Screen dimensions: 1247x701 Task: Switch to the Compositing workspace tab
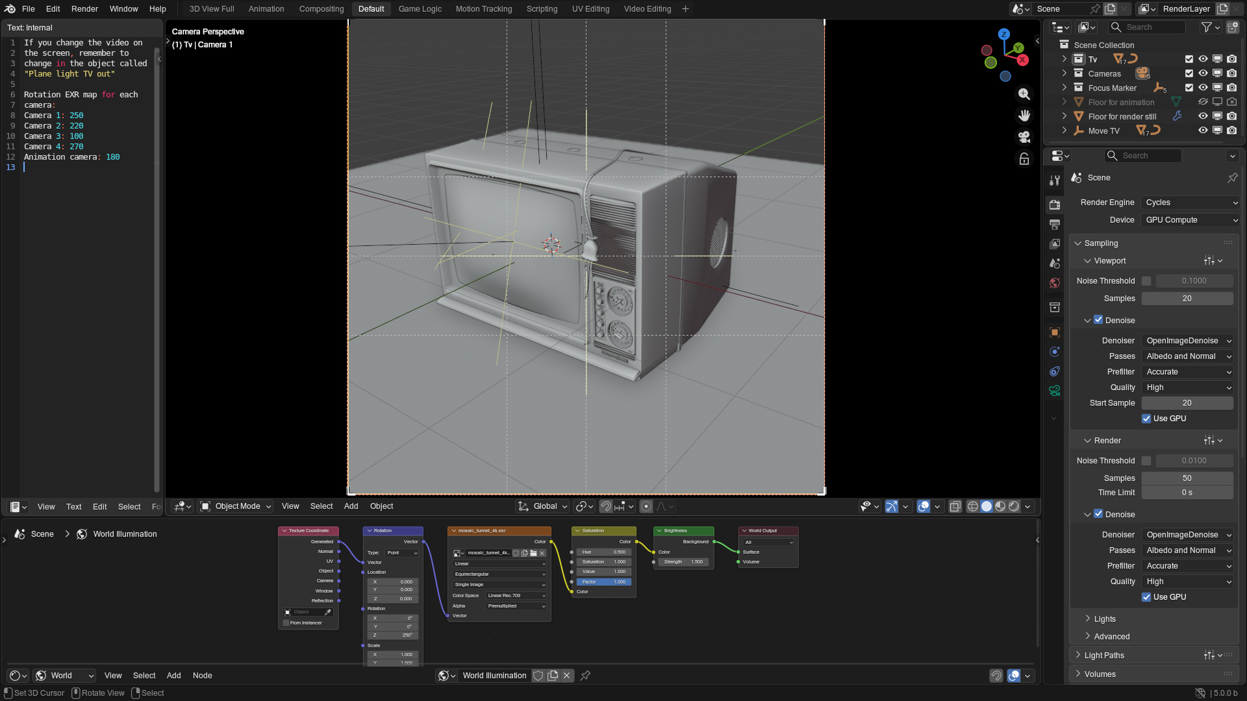tap(321, 9)
